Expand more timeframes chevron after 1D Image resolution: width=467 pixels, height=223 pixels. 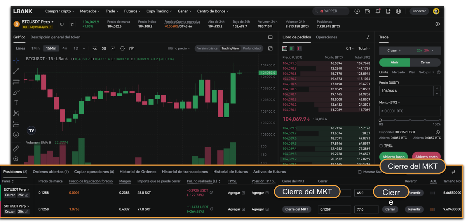click(x=84, y=49)
